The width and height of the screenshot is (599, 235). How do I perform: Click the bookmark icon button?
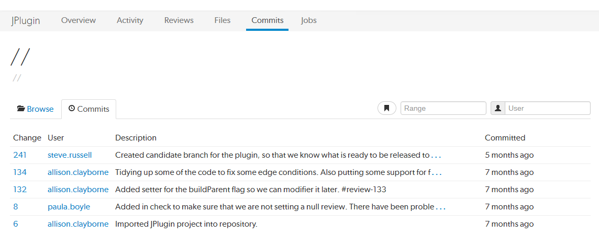click(x=386, y=108)
